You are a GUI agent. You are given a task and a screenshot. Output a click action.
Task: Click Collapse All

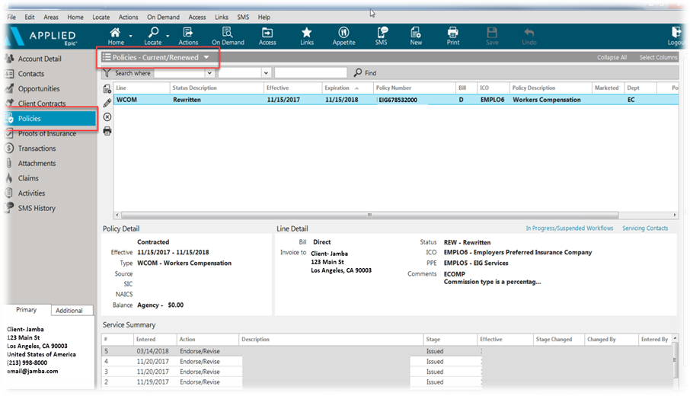coord(612,58)
